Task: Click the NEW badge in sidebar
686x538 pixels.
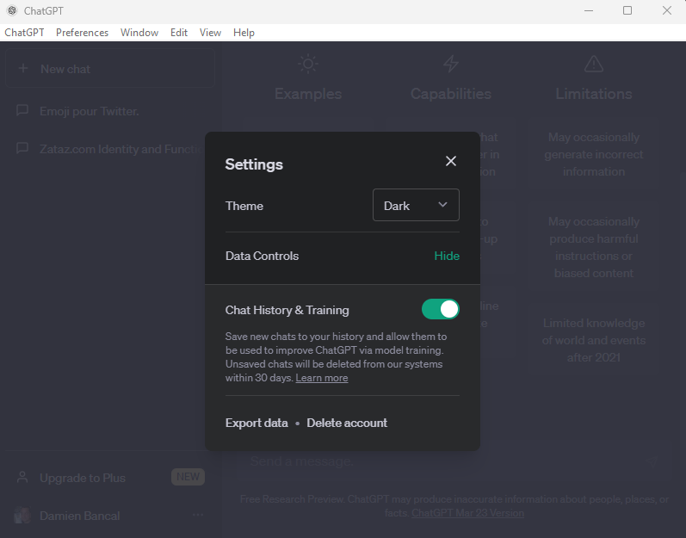Action: coord(188,477)
